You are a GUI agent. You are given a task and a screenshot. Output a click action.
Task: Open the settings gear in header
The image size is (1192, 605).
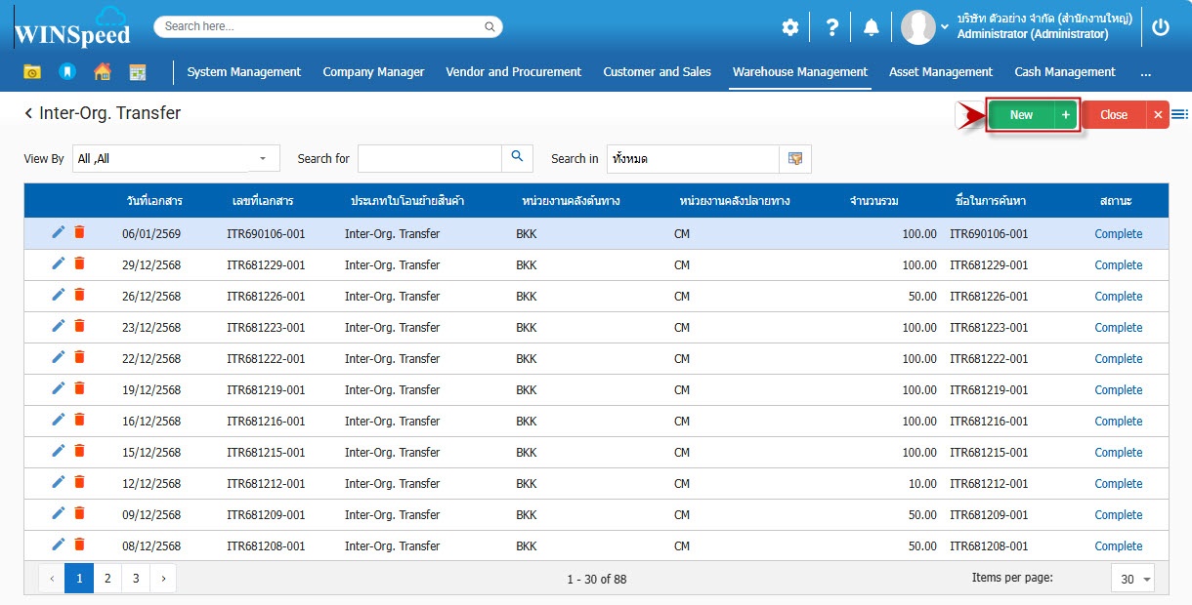click(789, 27)
